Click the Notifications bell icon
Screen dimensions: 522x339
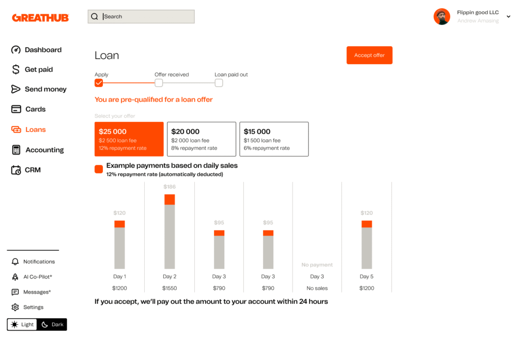coord(15,262)
